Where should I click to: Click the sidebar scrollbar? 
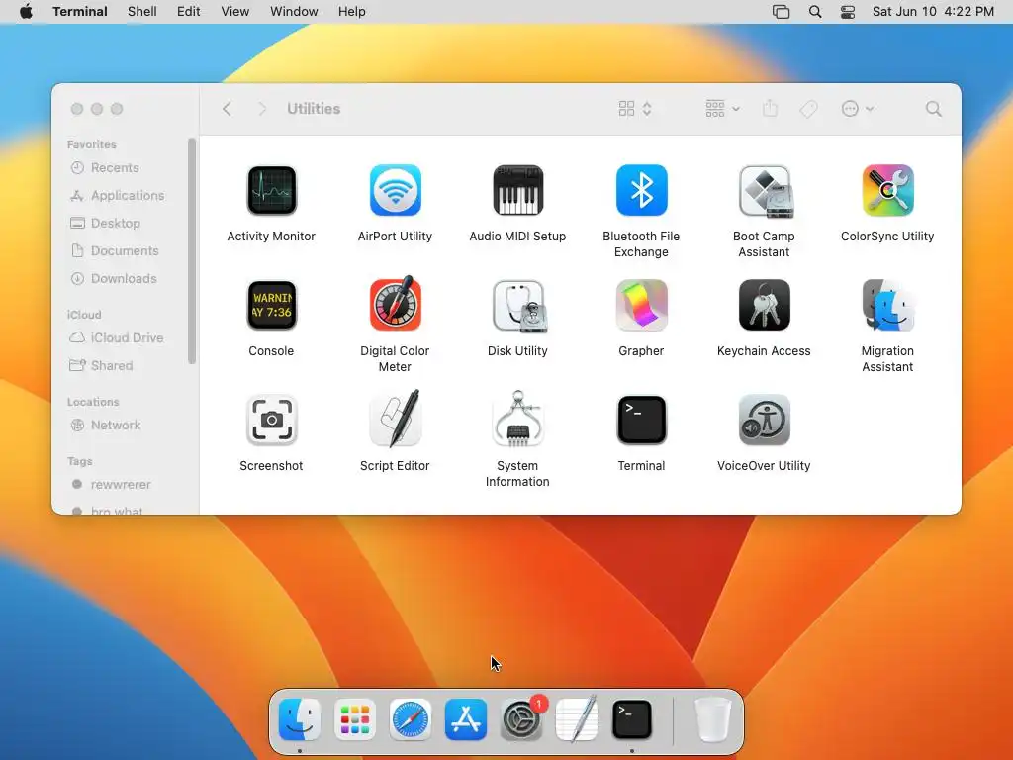(192, 250)
